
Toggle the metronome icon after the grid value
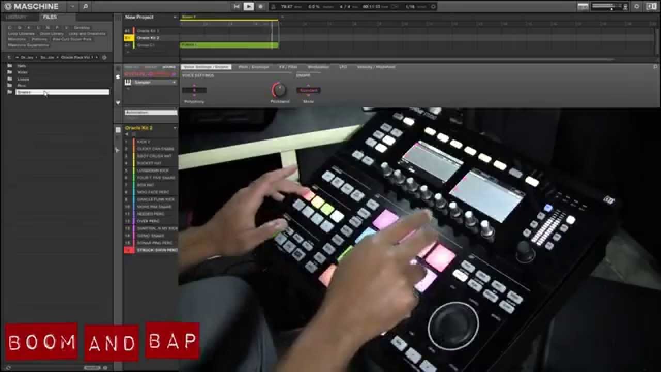pyautogui.click(x=433, y=7)
